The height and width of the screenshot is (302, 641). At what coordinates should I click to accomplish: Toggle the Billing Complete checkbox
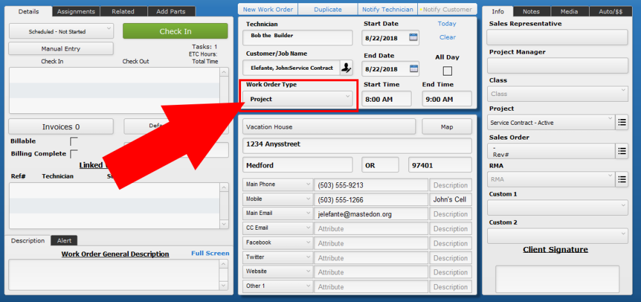click(x=74, y=154)
